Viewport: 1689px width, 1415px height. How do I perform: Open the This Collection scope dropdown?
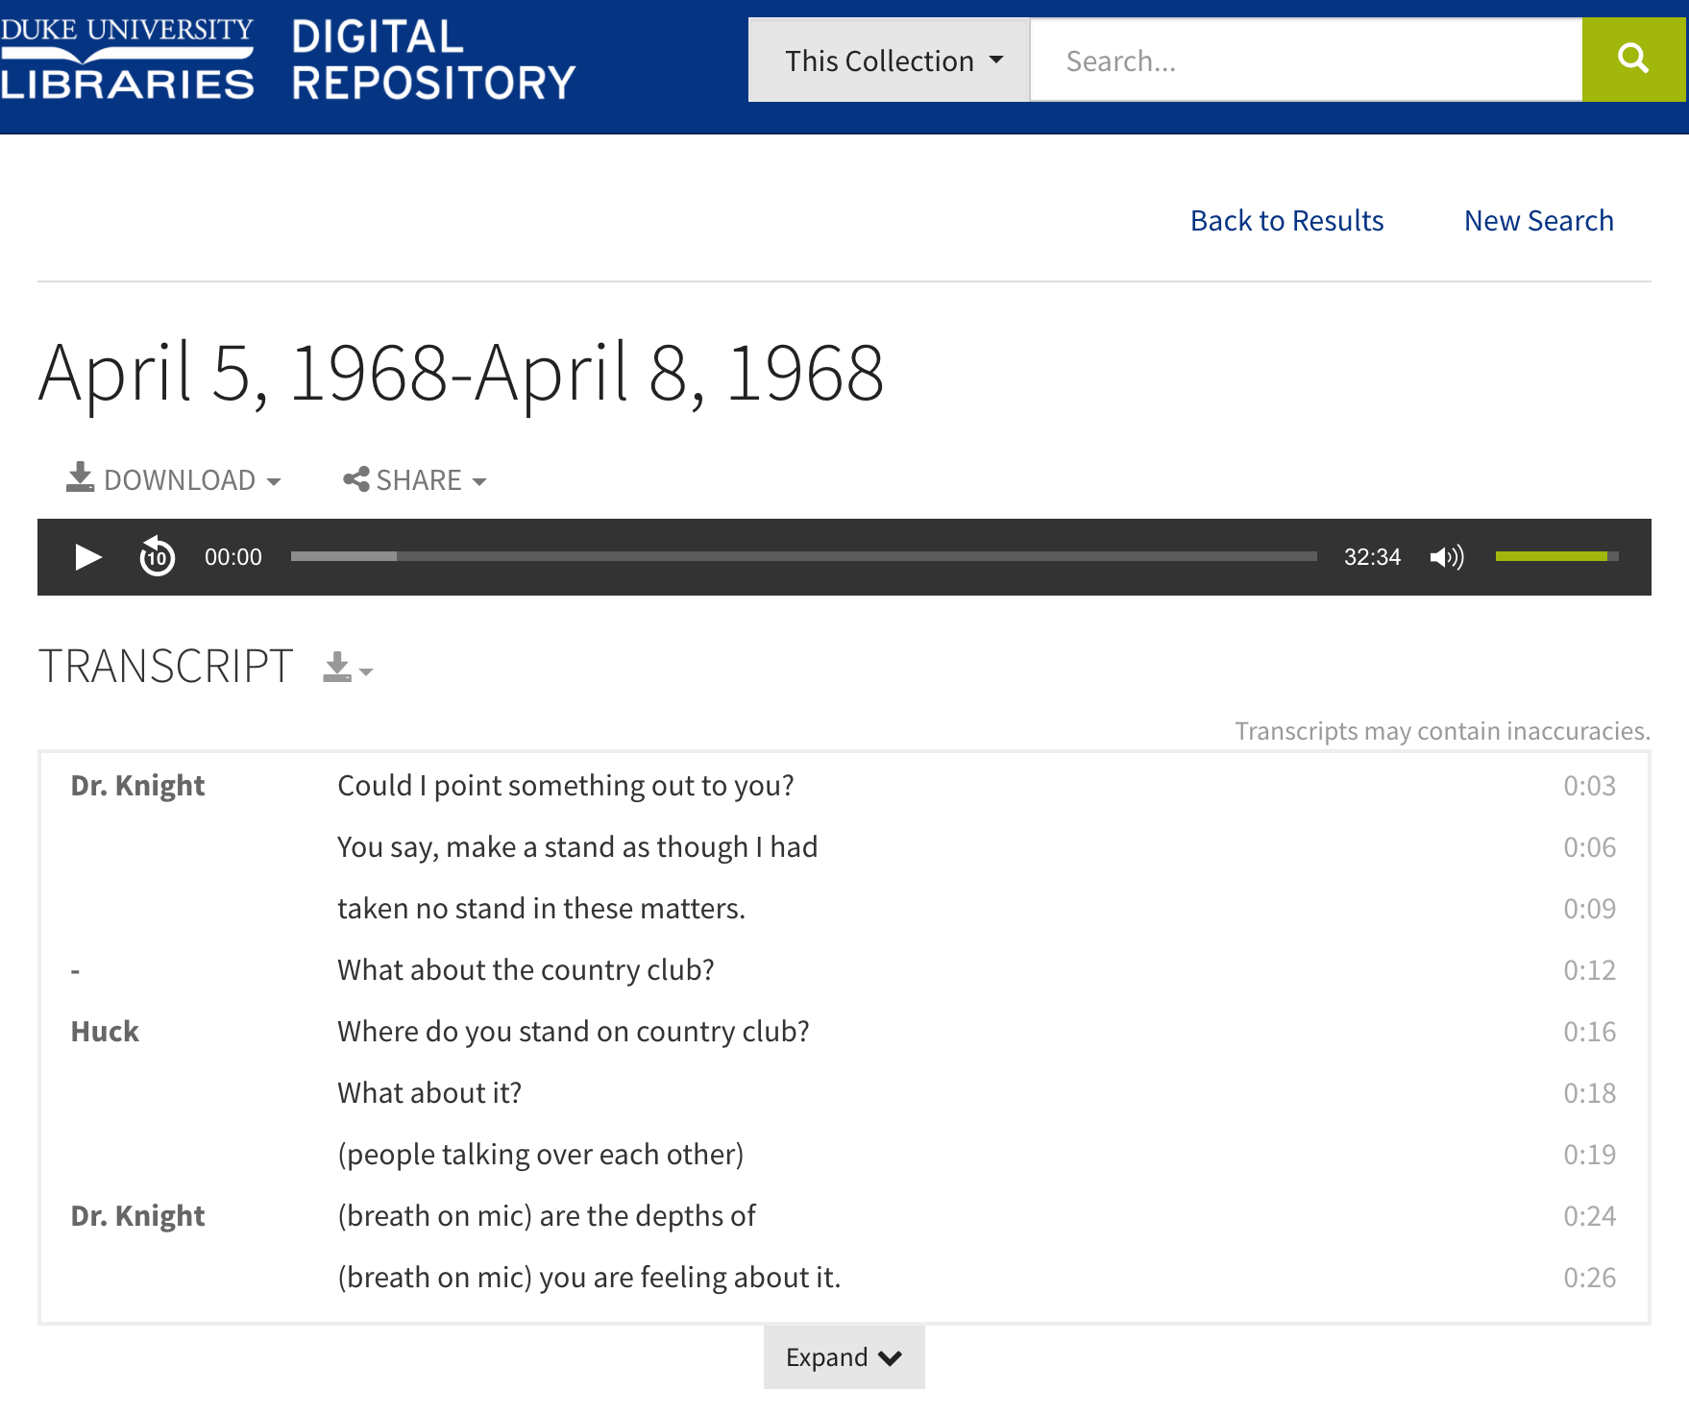tap(889, 60)
